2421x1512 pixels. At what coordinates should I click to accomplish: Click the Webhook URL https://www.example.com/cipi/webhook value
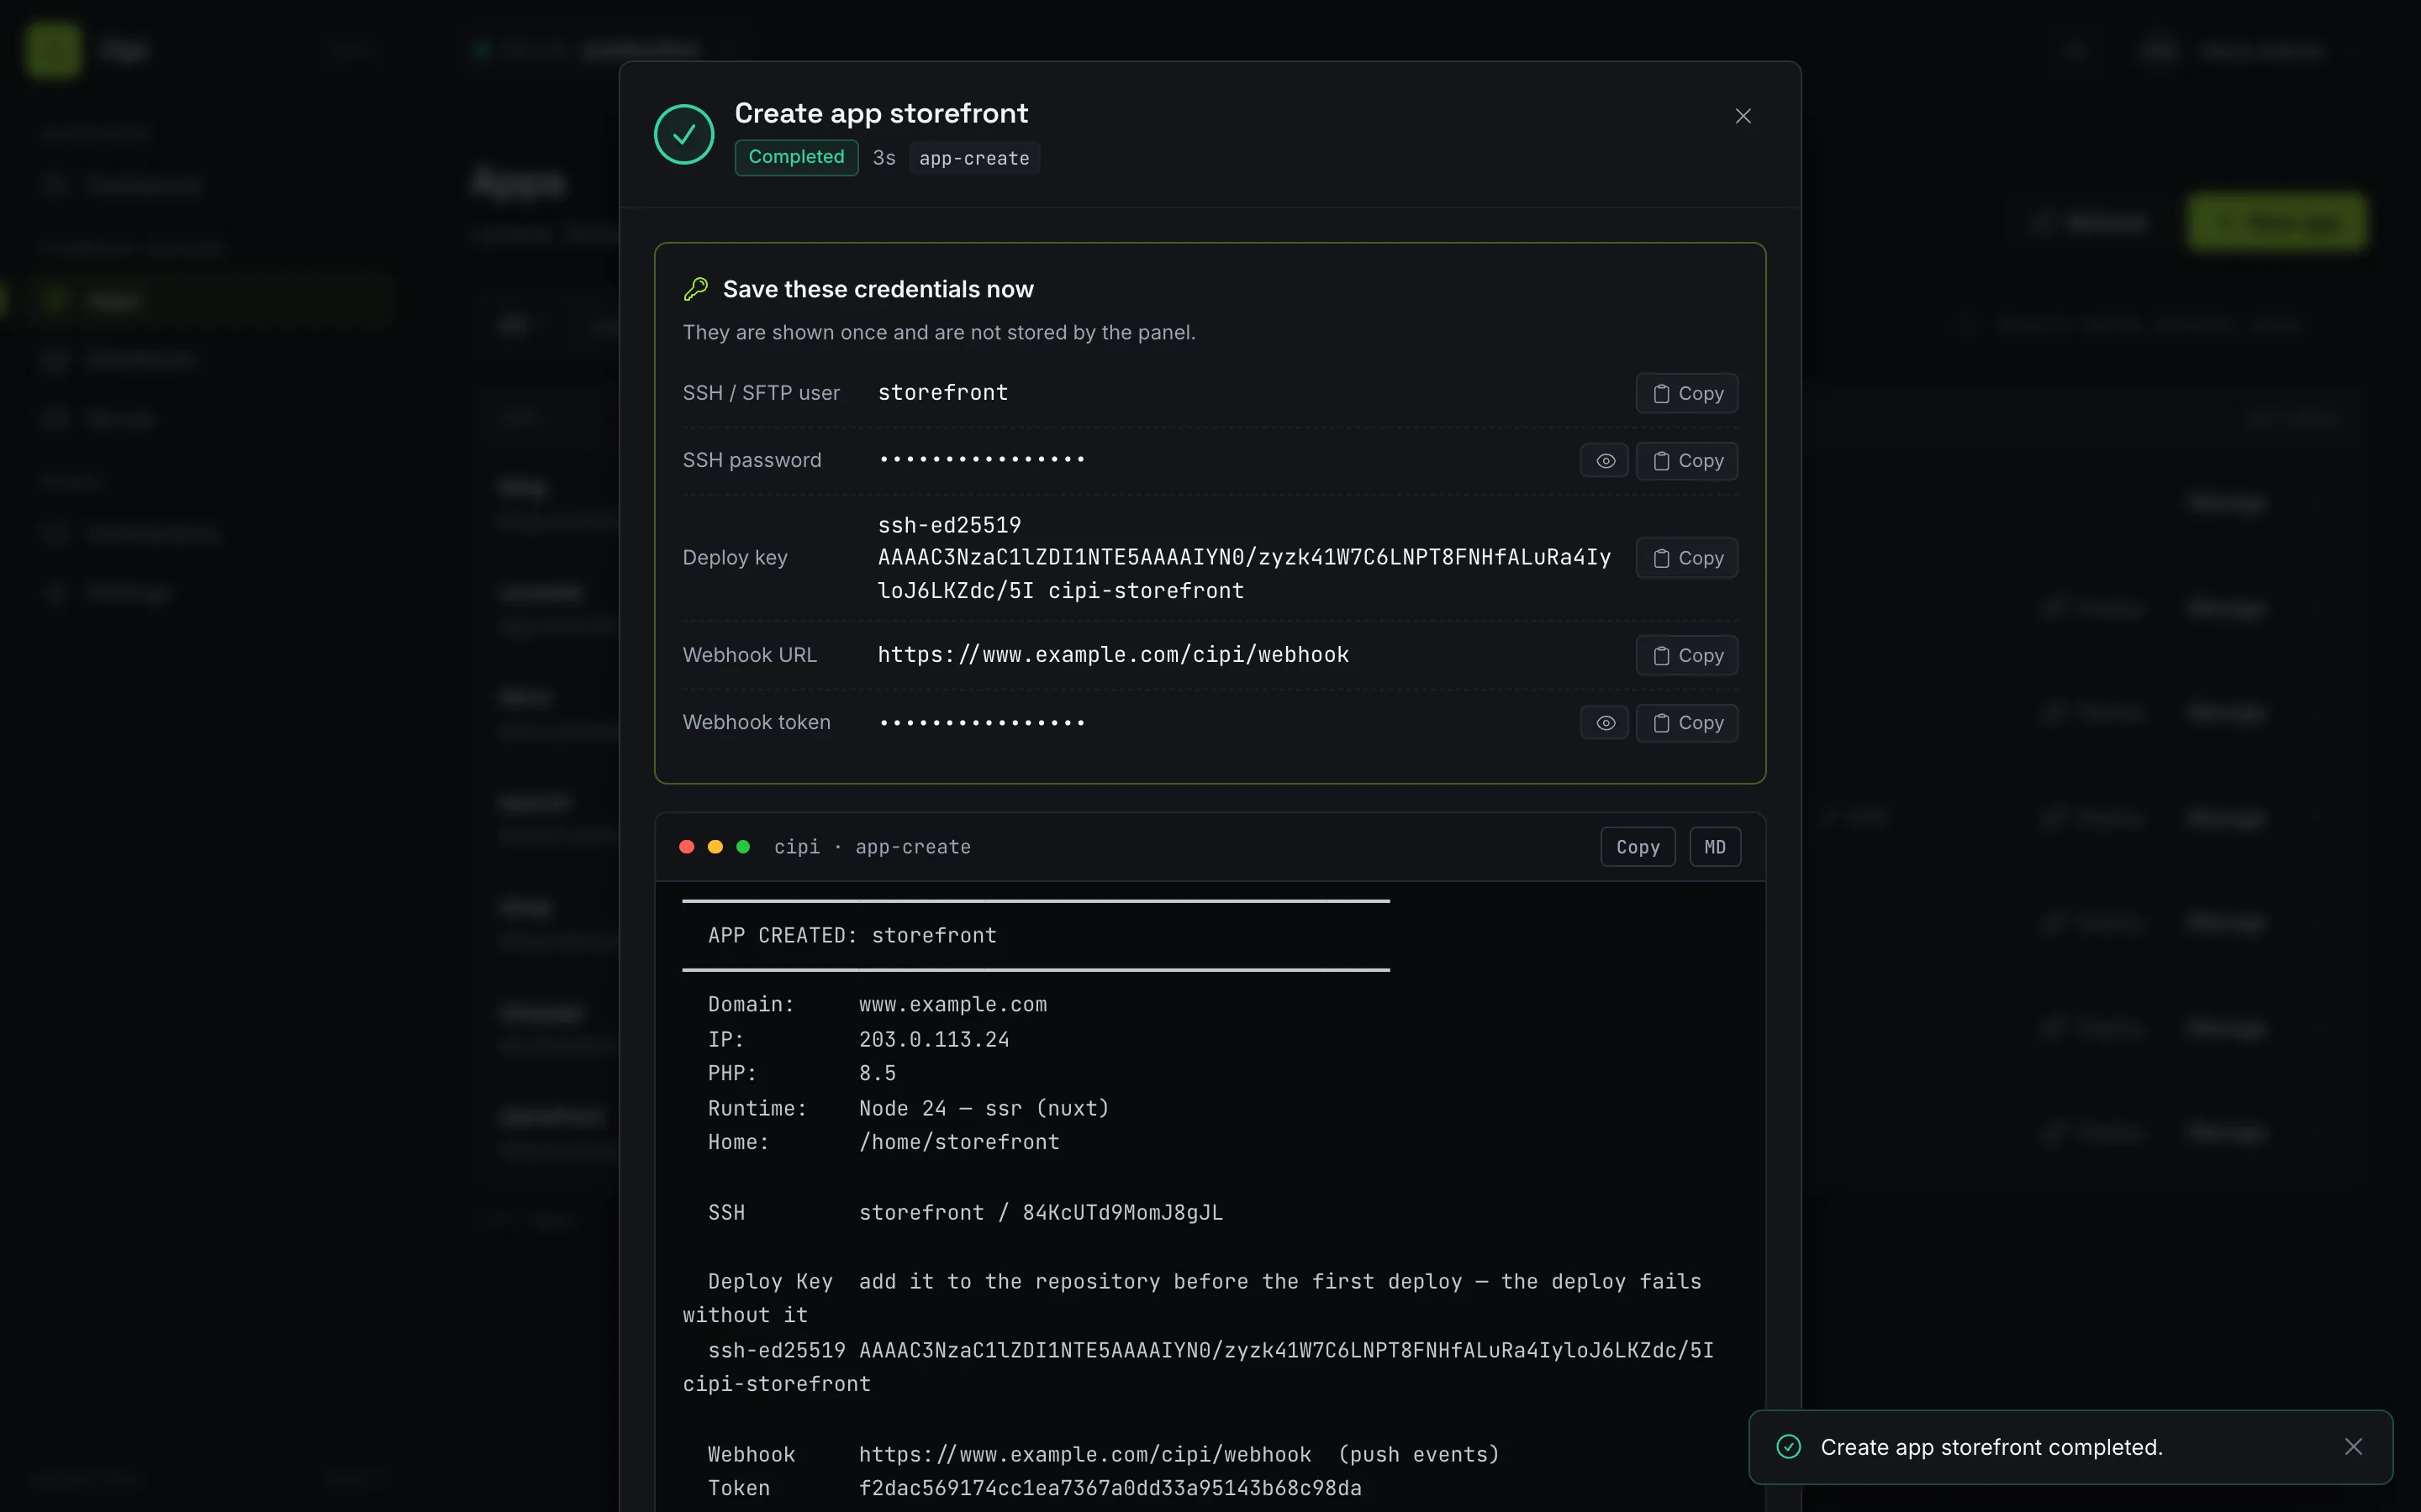coord(1114,655)
